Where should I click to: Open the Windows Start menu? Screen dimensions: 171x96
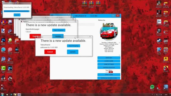pyautogui.click(x=2, y=94)
